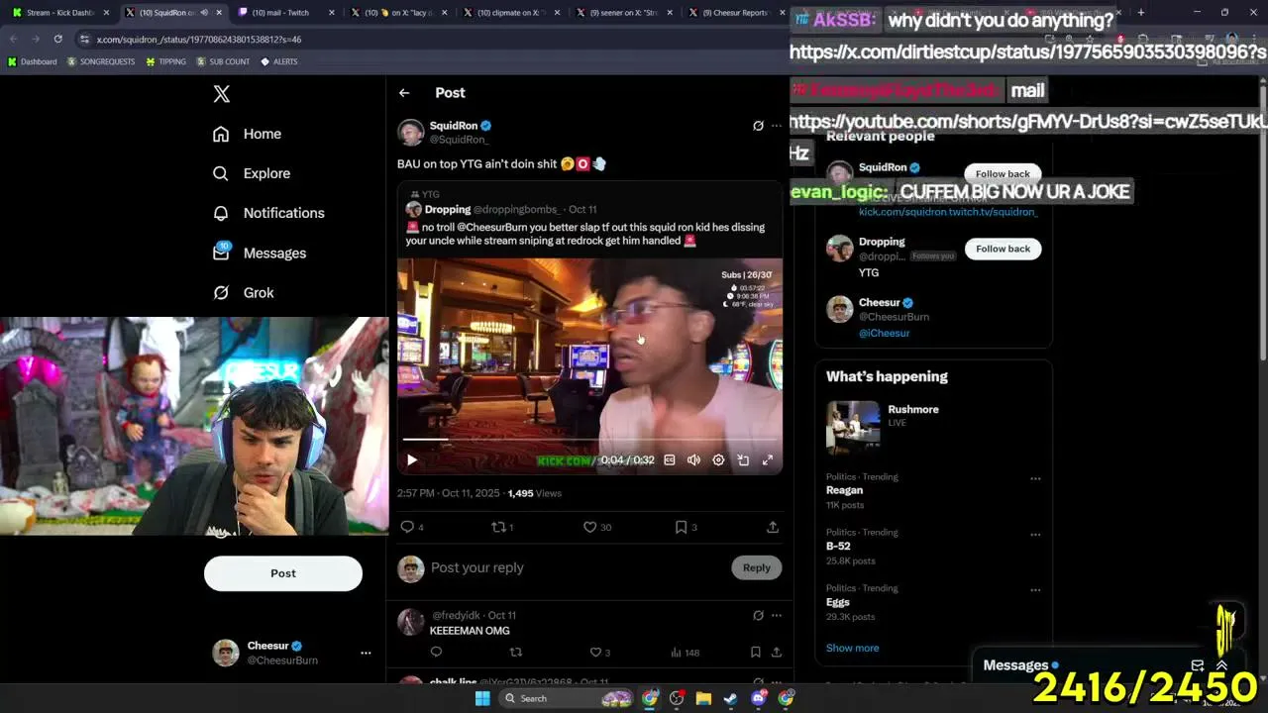Share SquidRon's post
The width and height of the screenshot is (1268, 713).
tap(773, 527)
